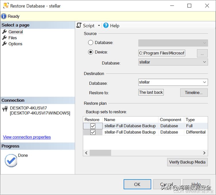Click the device path browse button
The image size is (216, 195).
pyautogui.click(x=202, y=53)
